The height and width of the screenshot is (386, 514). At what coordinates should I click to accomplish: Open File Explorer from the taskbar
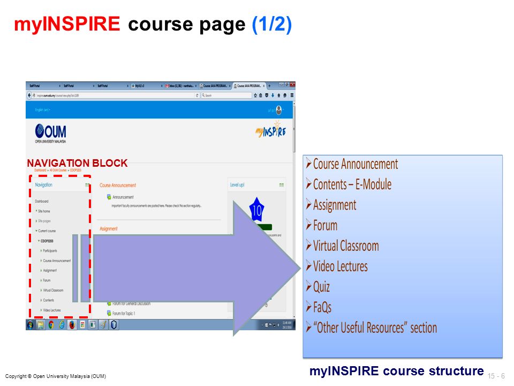click(x=41, y=325)
